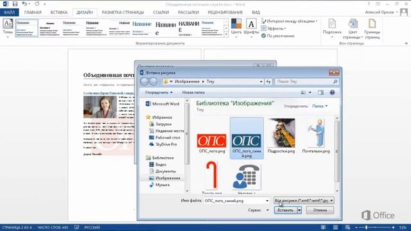
Task: Open the Effects (Эффекты) dropdown
Action: (274, 28)
